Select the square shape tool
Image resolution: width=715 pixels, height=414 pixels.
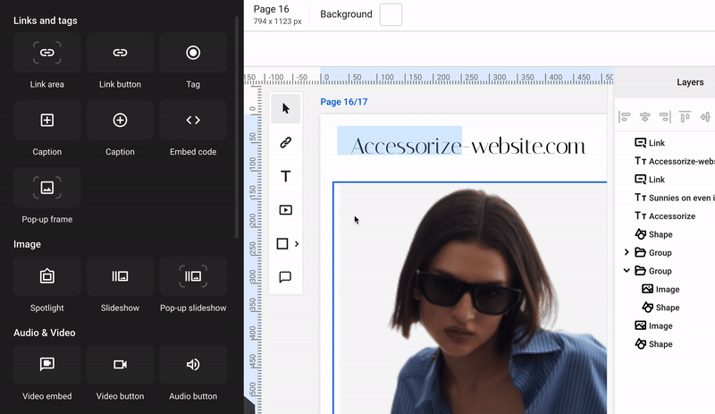coord(282,244)
